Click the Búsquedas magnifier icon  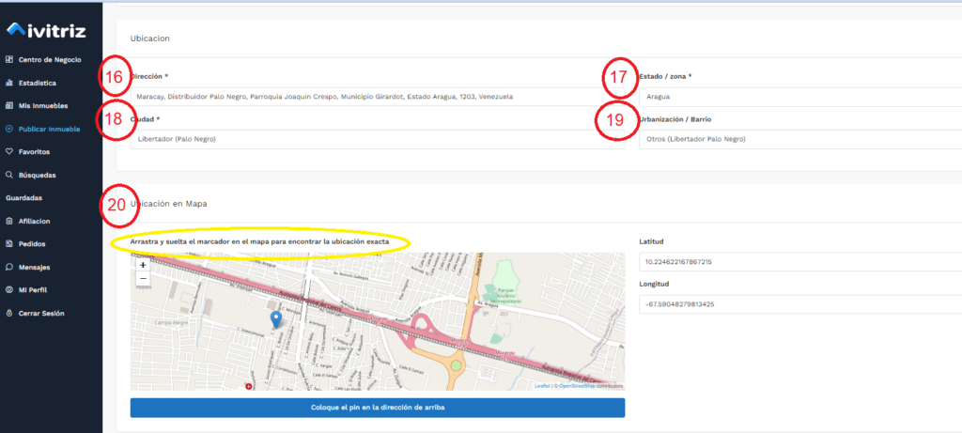(9, 175)
